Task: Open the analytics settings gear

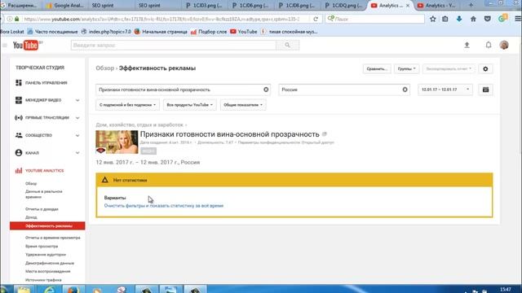Action: point(485,68)
